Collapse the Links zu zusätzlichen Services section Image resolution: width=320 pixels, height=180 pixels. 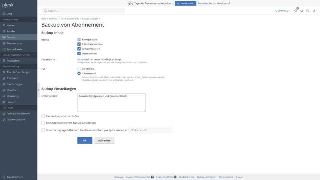[x=34, y=55]
